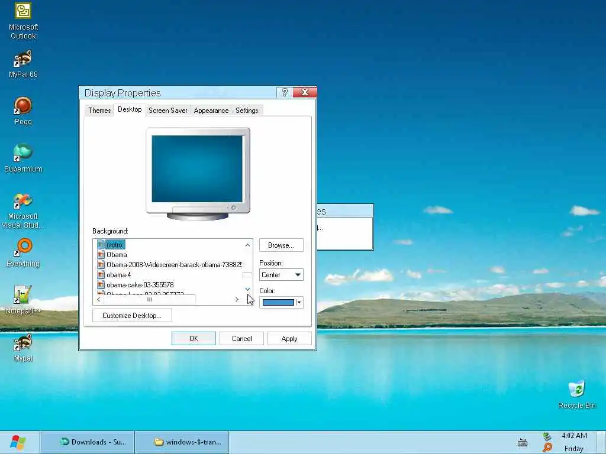
Task: Click the image icon beside Obama entry
Action: 101,254
